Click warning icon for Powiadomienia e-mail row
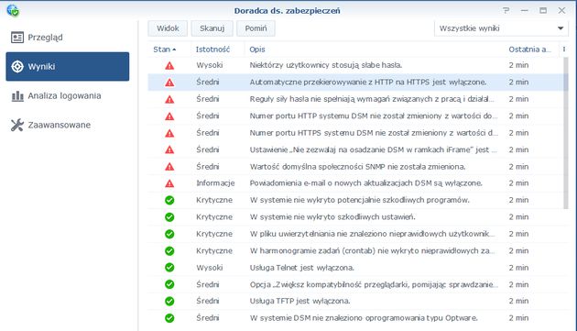The width and height of the screenshot is (577, 331). [169, 183]
